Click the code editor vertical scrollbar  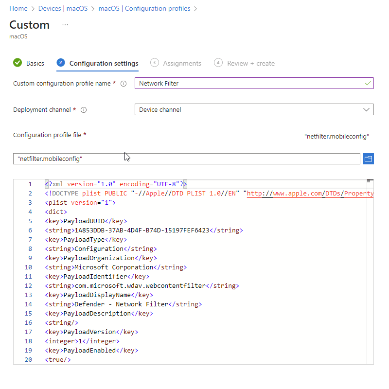pyautogui.click(x=370, y=272)
